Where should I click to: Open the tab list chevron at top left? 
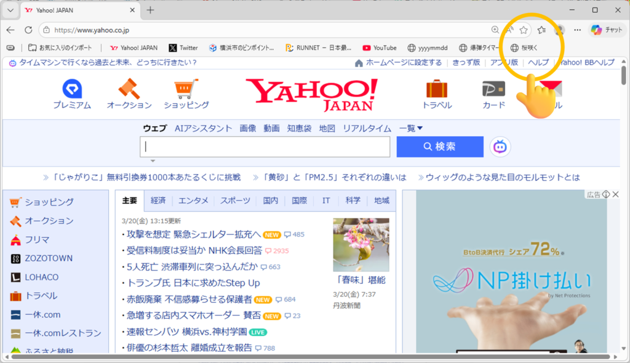tap(10, 10)
